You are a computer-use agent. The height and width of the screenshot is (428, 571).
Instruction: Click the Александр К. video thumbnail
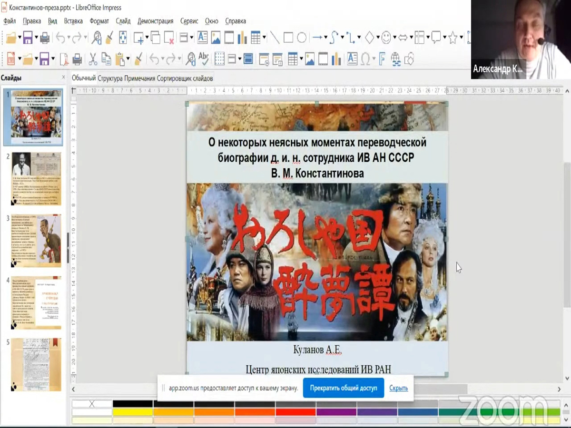(521, 39)
